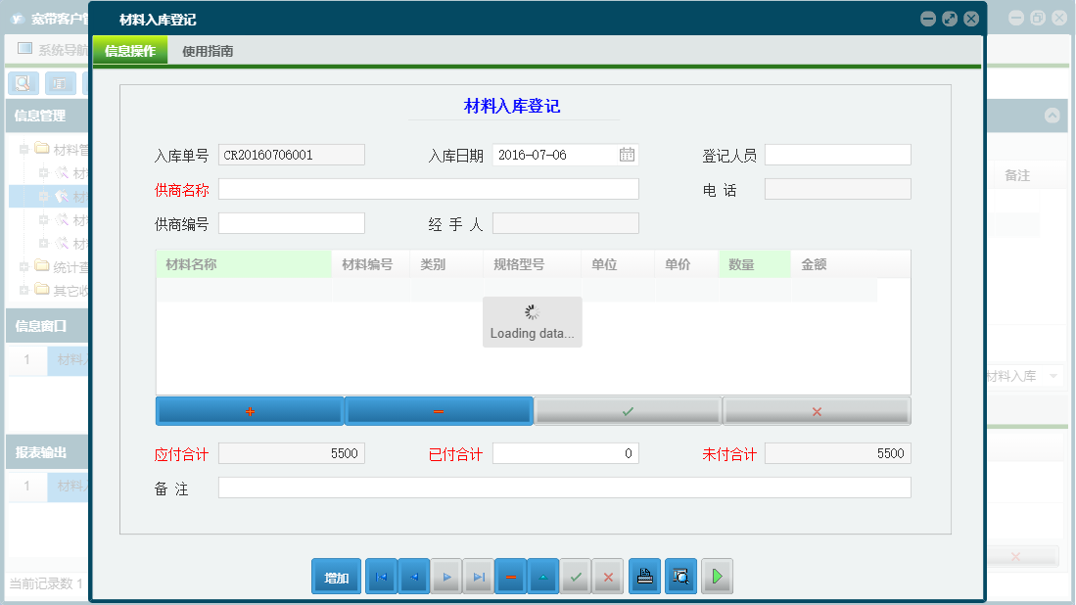The image size is (1076, 605).
Task: Click the print icon in the bottom toolbar
Action: pos(644,577)
